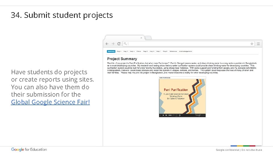Close the browser tab with the X

[141, 38]
